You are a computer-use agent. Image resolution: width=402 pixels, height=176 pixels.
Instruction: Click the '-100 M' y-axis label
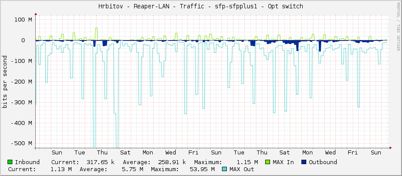pyautogui.click(x=21, y=61)
